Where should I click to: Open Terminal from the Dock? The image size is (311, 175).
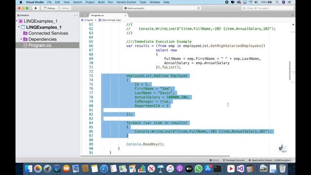[218, 169]
